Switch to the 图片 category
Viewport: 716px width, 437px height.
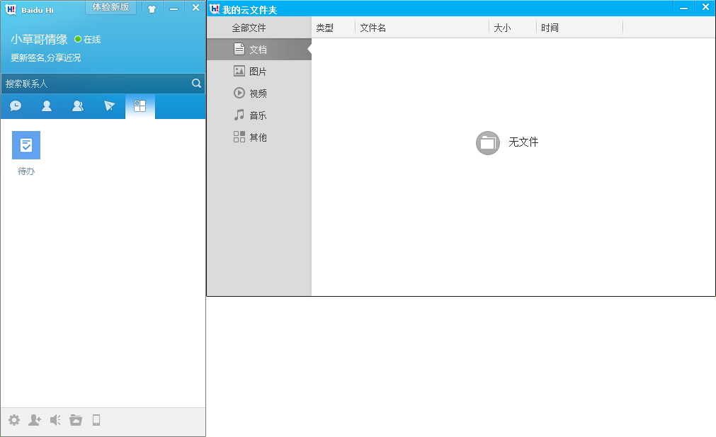258,71
